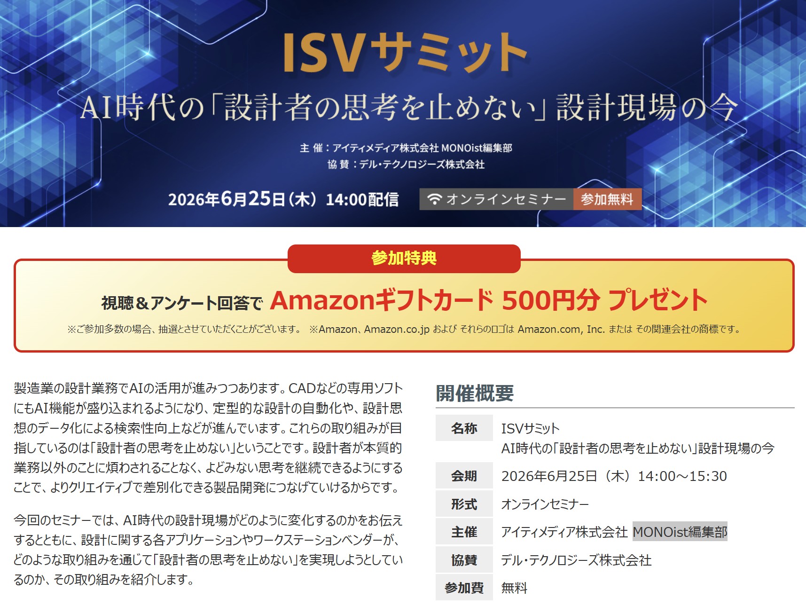Click the banner date 2026年6月25日(木) 14:00配信
This screenshot has height=606, width=806.
283,199
